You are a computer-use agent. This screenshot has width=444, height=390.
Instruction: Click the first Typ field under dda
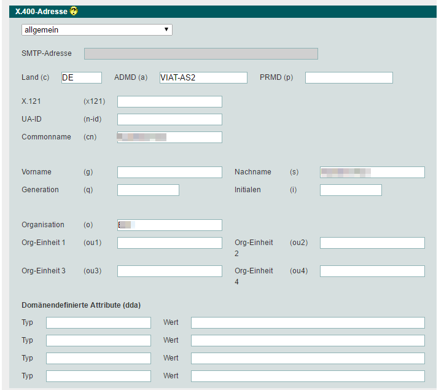98,322
